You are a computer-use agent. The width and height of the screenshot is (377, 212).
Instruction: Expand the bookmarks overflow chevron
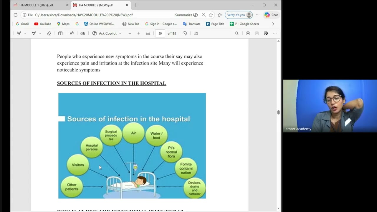[x=273, y=24]
